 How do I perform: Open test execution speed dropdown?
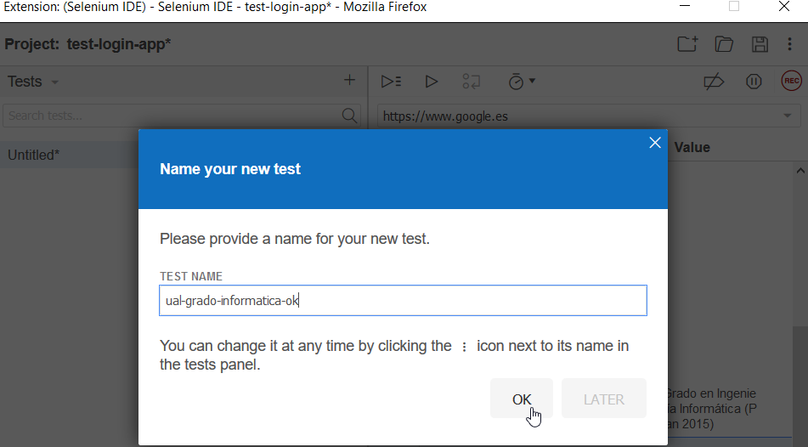tap(522, 82)
